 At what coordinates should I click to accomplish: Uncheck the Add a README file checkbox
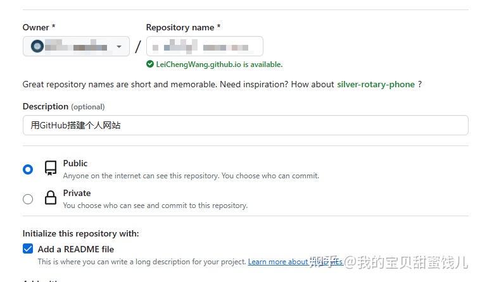28,248
